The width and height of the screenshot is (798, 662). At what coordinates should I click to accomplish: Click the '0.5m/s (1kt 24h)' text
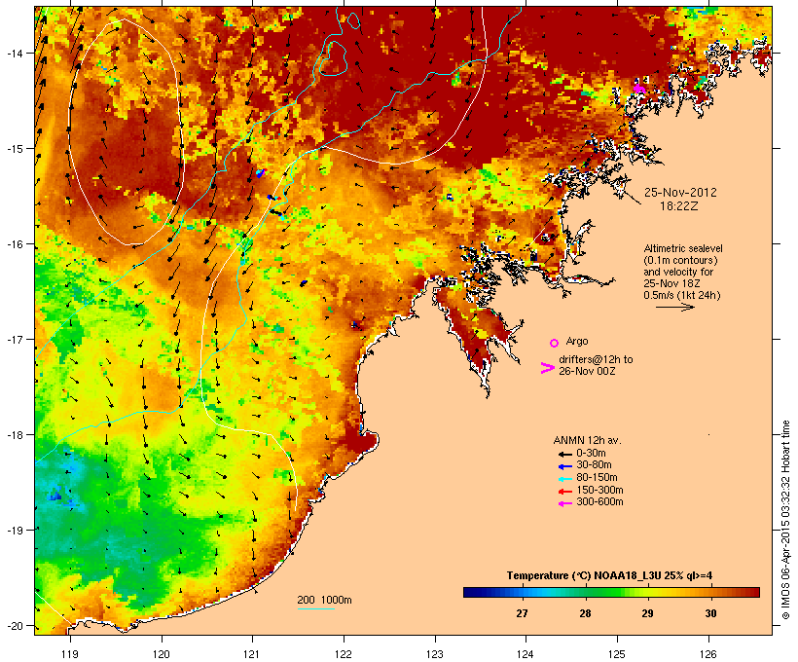(682, 295)
